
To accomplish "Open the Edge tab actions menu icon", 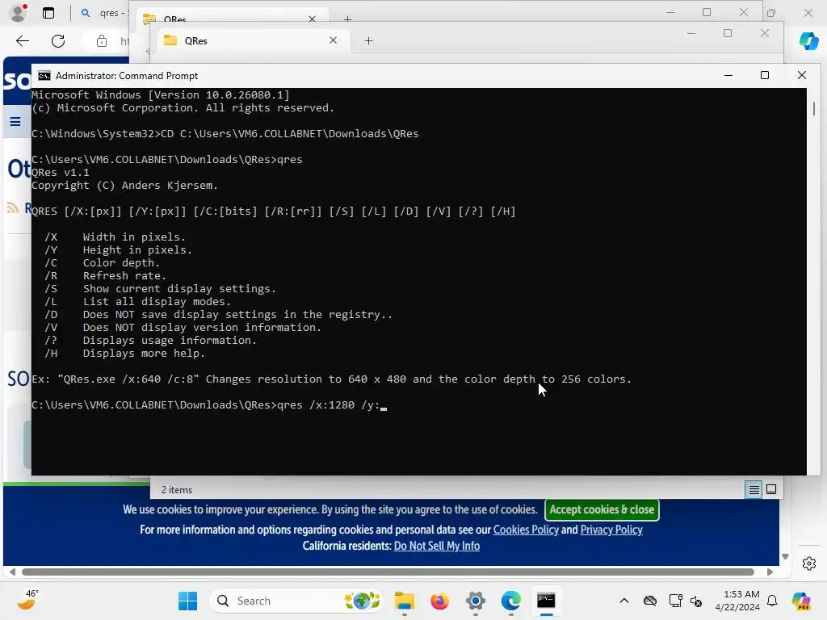I will click(x=48, y=13).
